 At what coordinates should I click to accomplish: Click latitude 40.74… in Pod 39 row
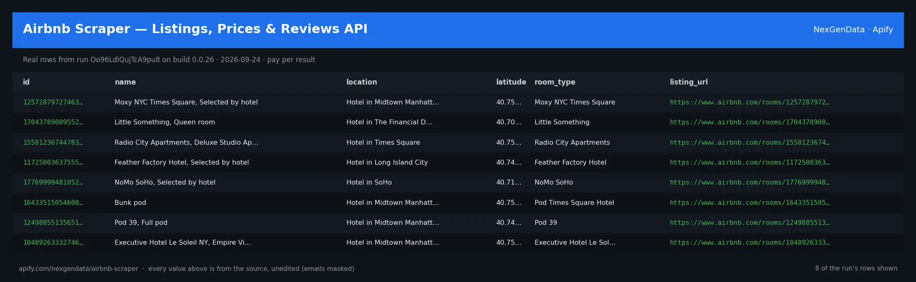[x=509, y=223]
